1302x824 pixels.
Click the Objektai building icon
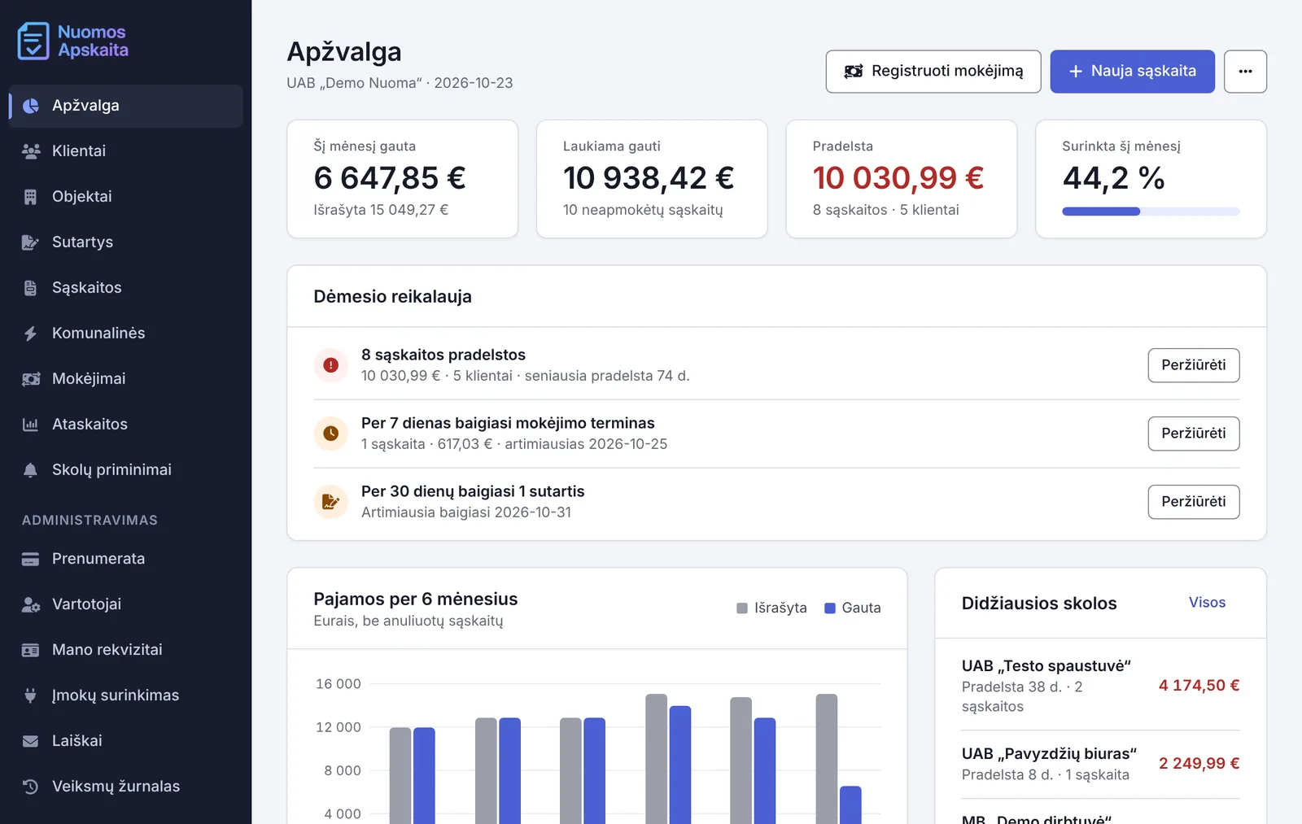click(31, 197)
